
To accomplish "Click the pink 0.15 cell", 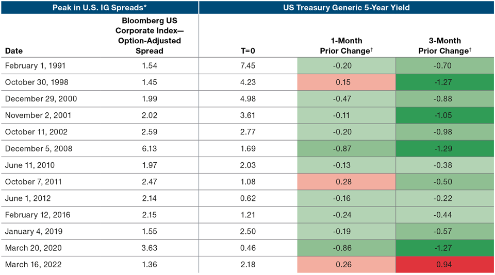I will pos(346,82).
